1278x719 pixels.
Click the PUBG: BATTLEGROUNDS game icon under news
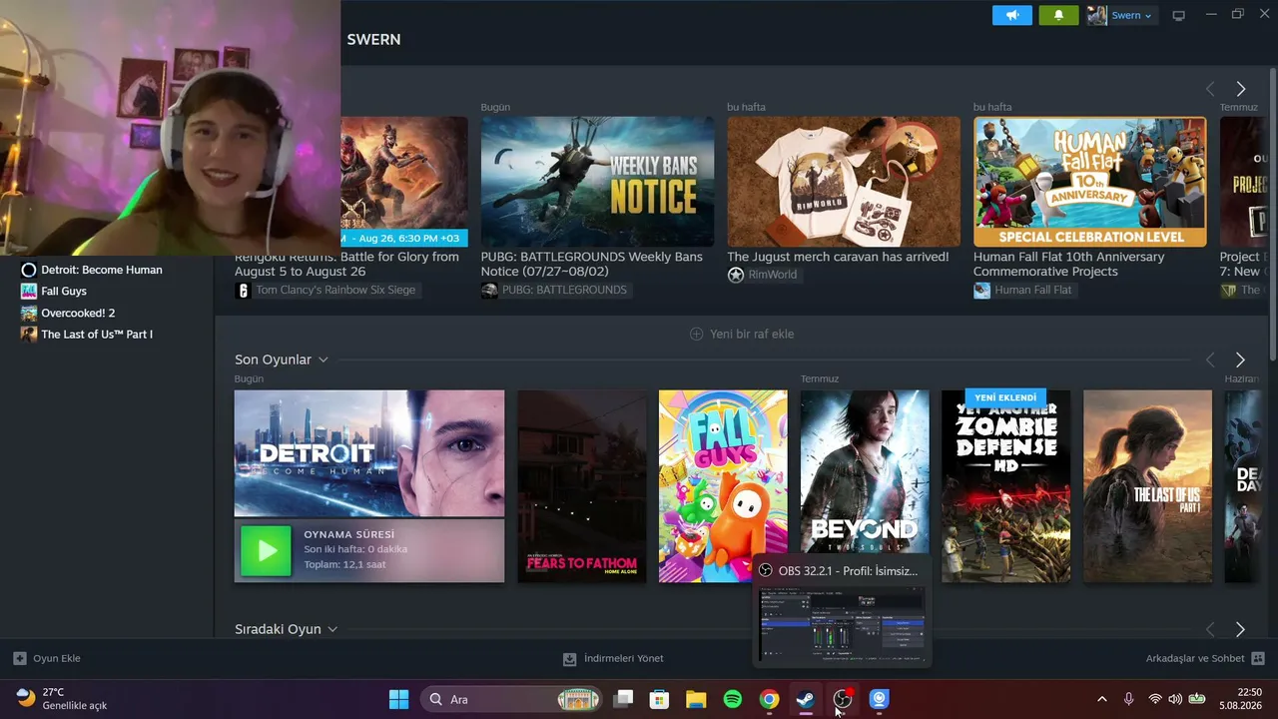point(489,290)
